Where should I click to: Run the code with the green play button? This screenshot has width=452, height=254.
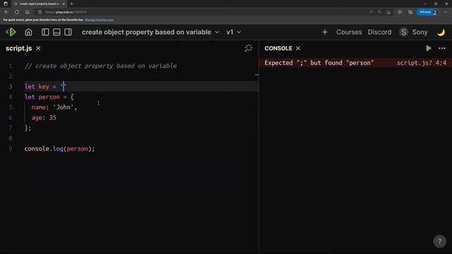point(429,49)
